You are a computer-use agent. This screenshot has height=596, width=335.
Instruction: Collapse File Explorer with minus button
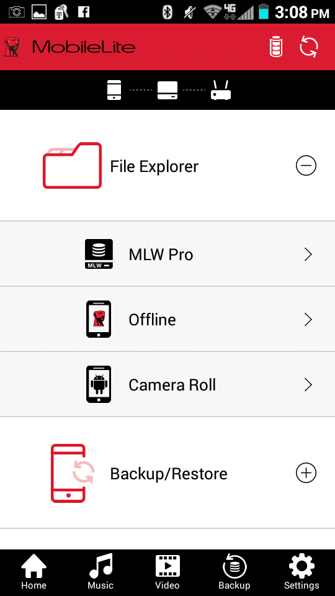(306, 166)
